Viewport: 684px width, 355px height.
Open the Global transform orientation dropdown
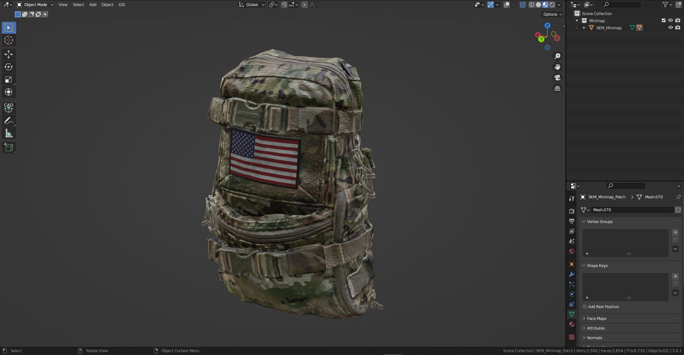(251, 5)
